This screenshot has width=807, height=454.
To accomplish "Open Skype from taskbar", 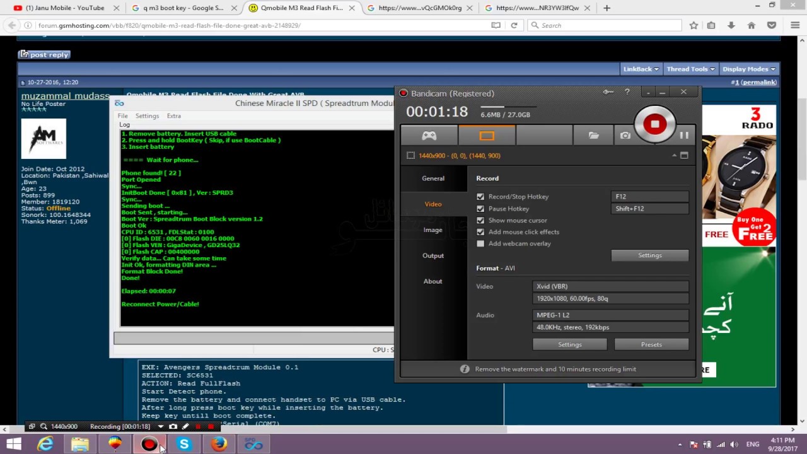I will click(x=184, y=445).
